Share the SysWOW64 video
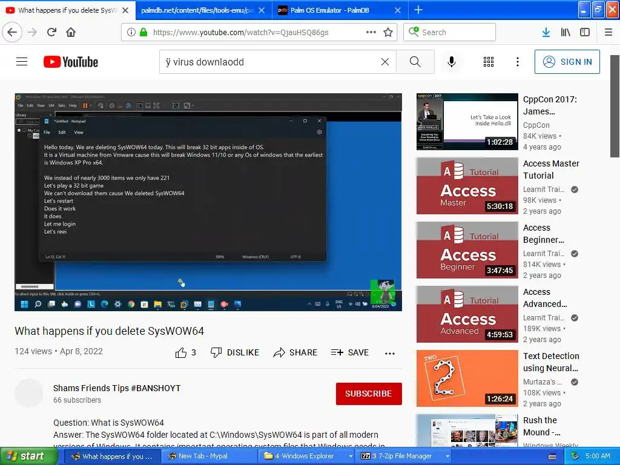This screenshot has height=465, width=620. [295, 352]
